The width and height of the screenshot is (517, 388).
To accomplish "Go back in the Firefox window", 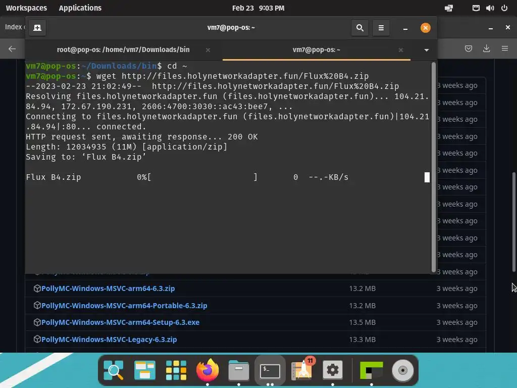I will pos(12,49).
